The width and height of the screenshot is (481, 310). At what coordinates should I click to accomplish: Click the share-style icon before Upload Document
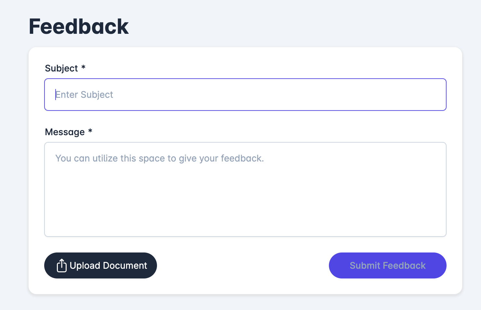click(62, 265)
